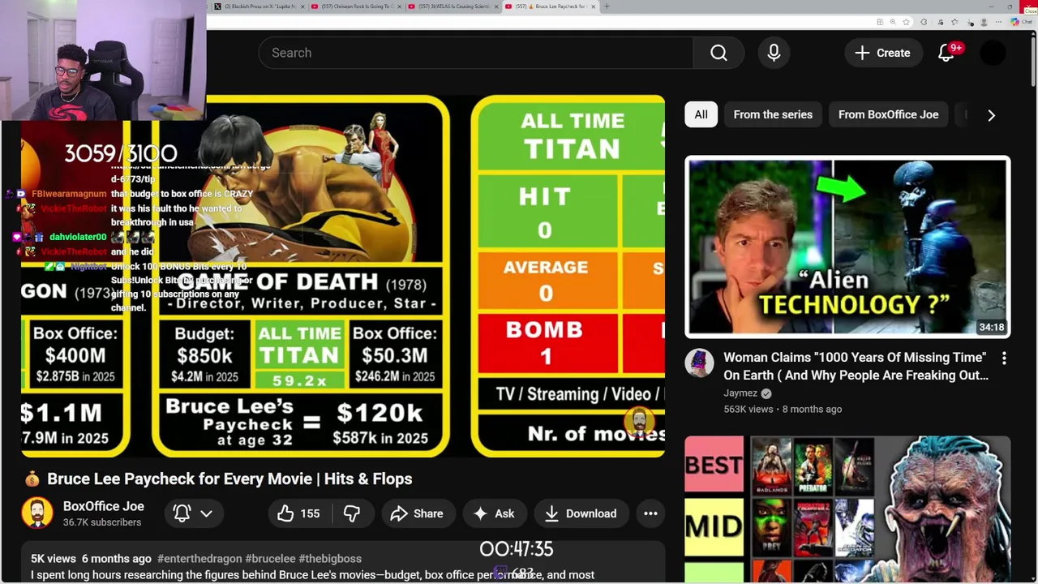Close the Chrisean Rock tab

(x=399, y=6)
